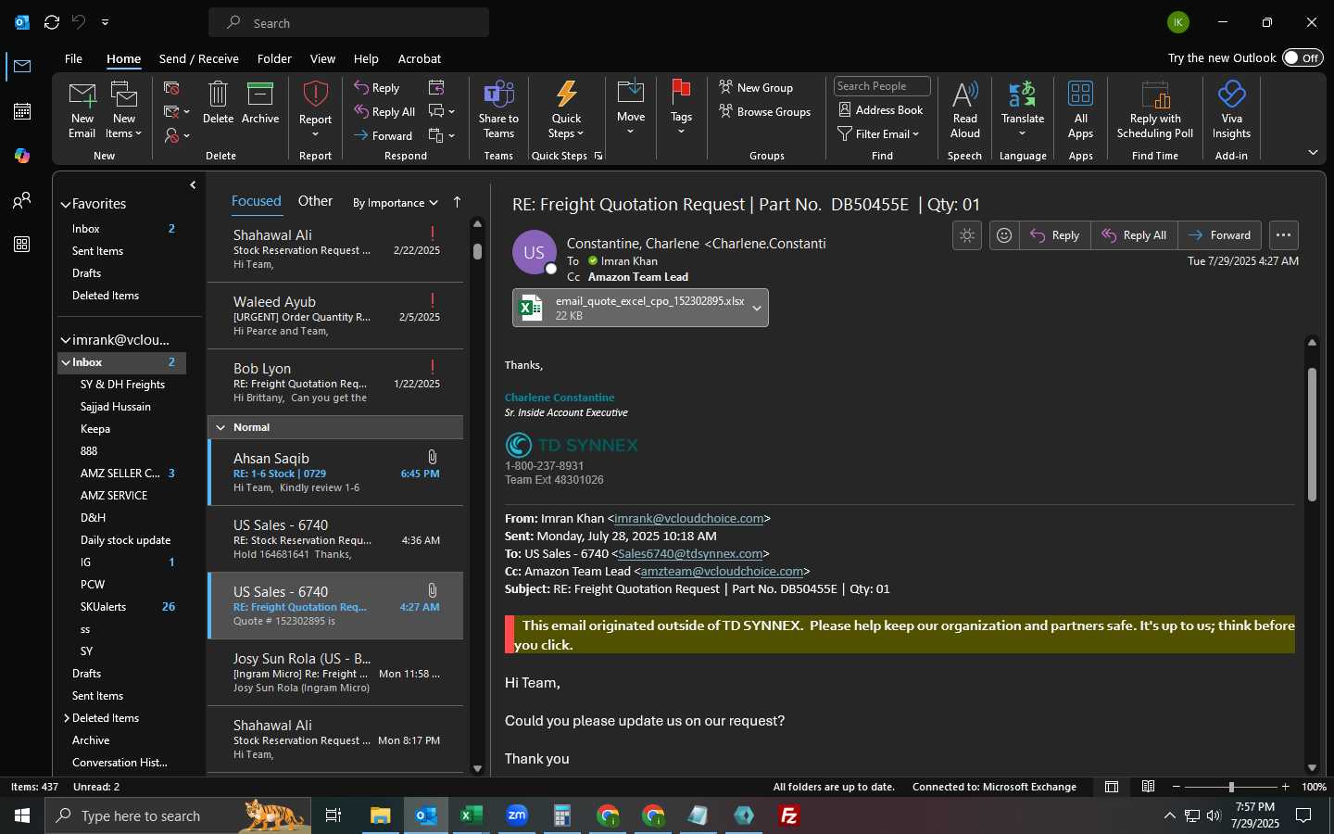Screen dimensions: 1334x834
Task: Open Filter Email dropdown
Action: pos(878,134)
